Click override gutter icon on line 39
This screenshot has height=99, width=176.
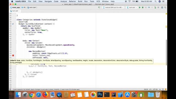click(13, 24)
